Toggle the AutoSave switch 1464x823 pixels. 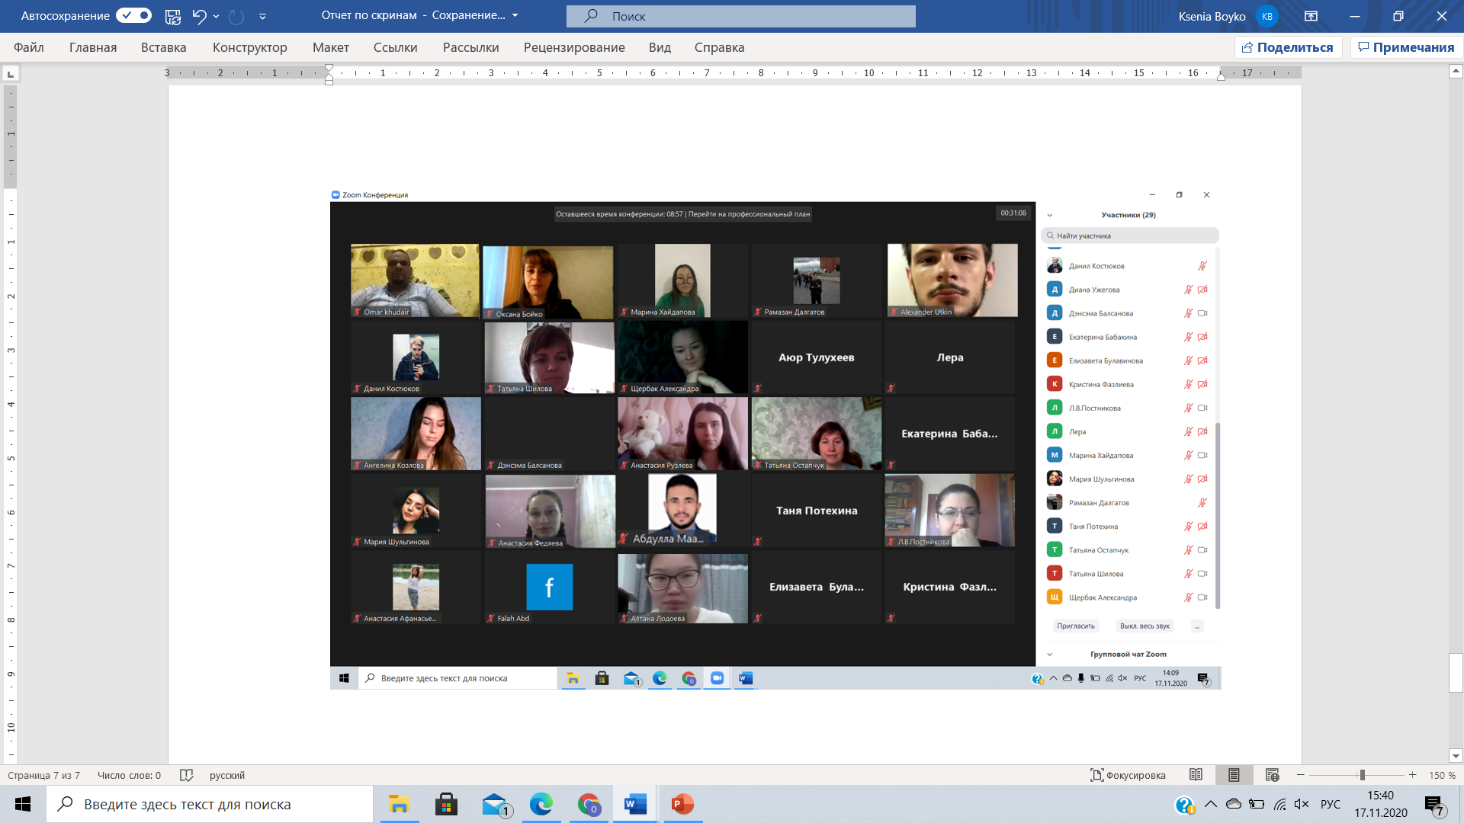[x=133, y=15]
